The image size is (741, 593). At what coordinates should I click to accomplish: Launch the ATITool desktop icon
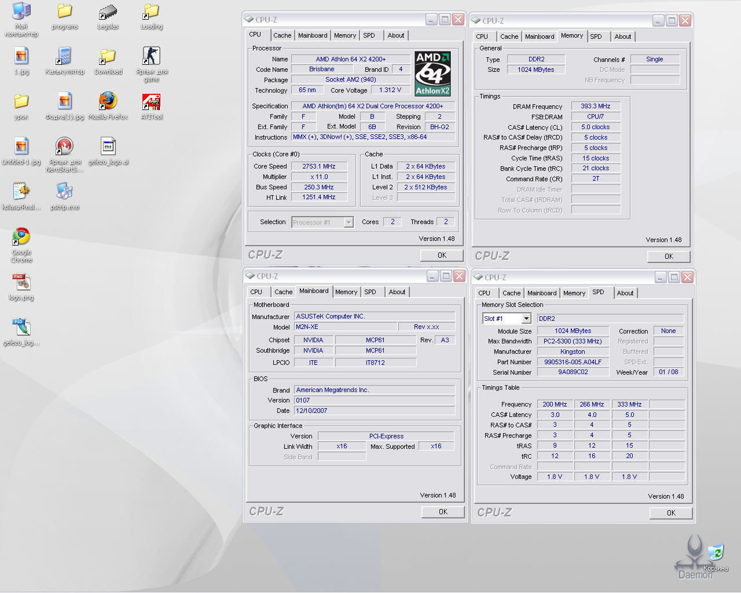click(152, 101)
